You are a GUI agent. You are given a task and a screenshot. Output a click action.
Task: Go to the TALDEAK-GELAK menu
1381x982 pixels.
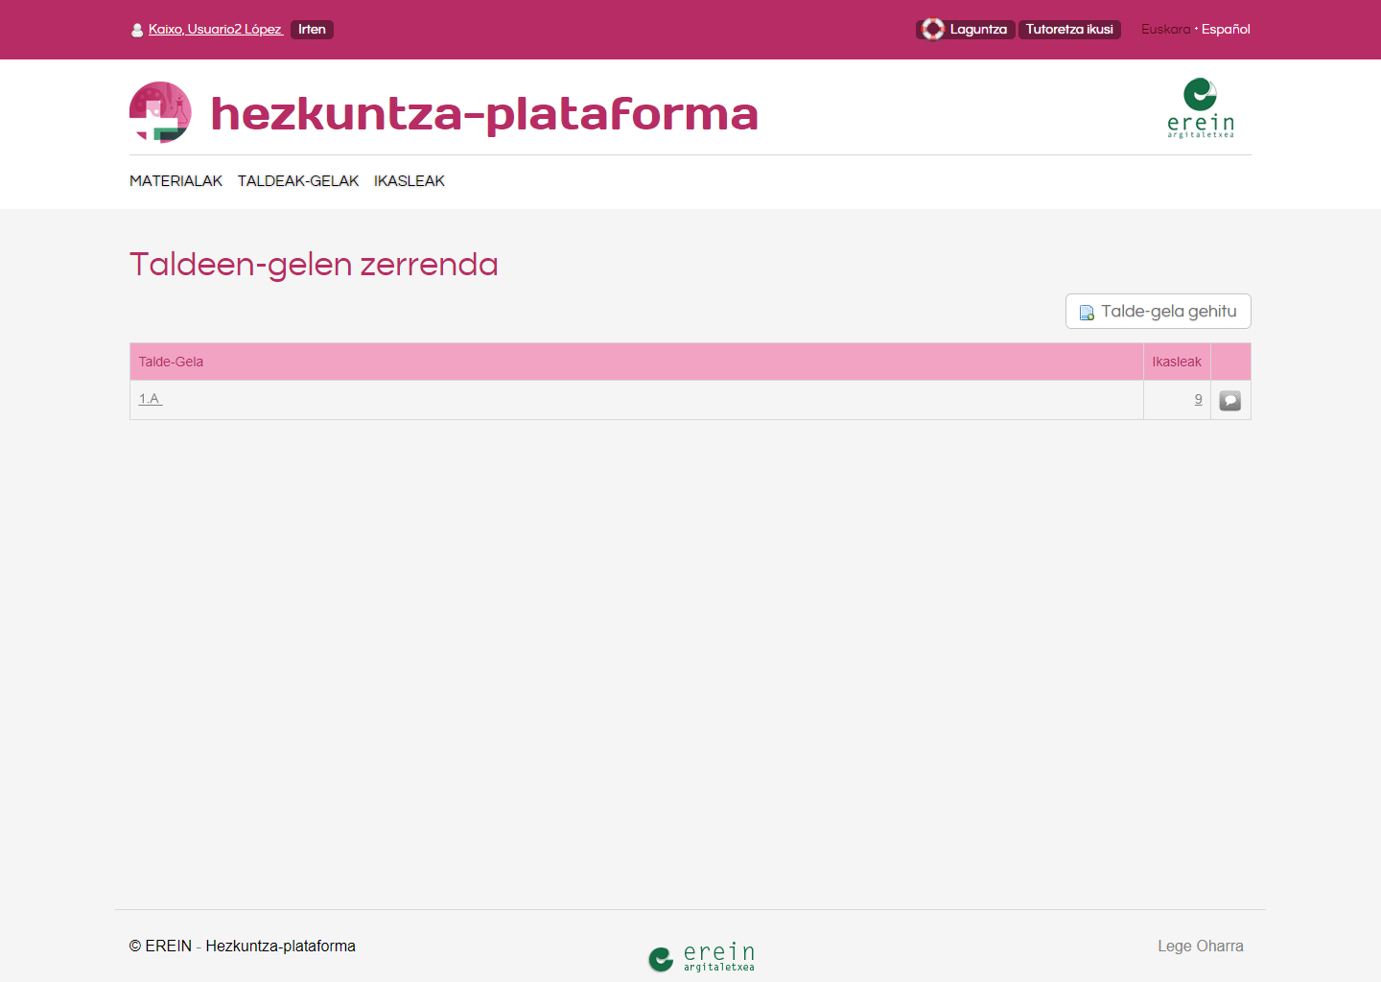pyautogui.click(x=298, y=181)
